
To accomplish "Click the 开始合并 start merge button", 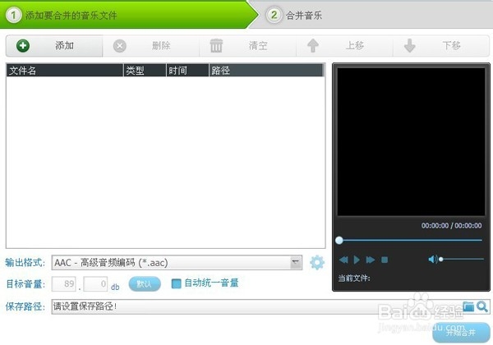I will (x=461, y=333).
